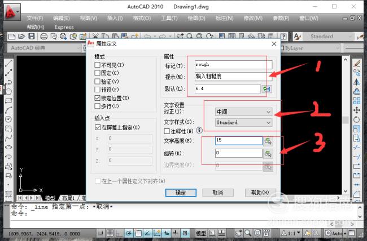Toggle Ortho Mode in the status bar
The width and height of the screenshot is (367, 241).
[119, 233]
